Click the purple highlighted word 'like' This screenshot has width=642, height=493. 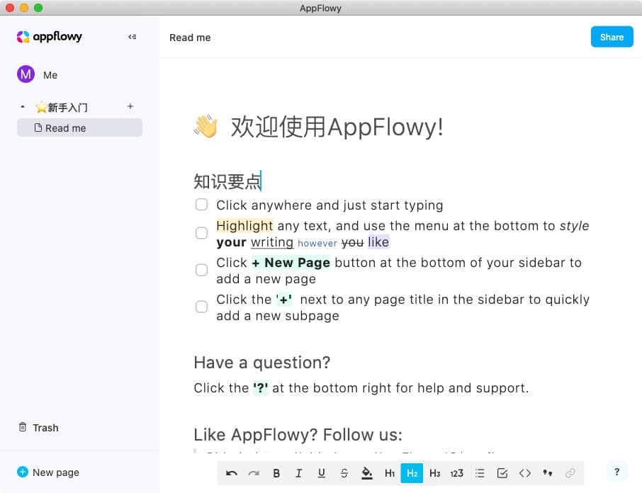click(378, 242)
